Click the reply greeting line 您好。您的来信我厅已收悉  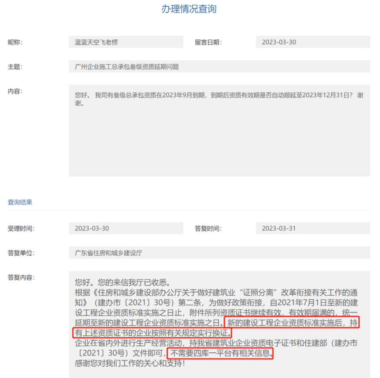click(123, 282)
